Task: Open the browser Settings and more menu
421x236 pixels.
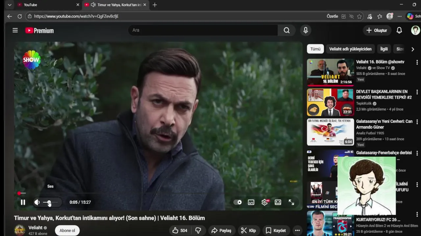Action: click(x=400, y=16)
